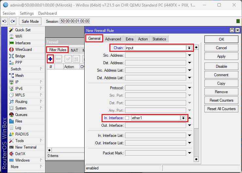
Task: Open the In. Interface dropdown list
Action: click(x=183, y=118)
